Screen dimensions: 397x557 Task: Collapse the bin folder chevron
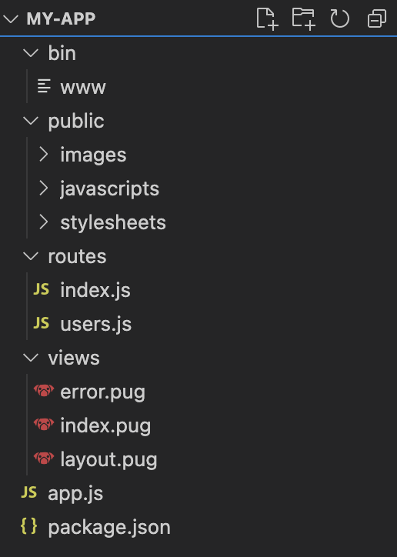pos(31,53)
